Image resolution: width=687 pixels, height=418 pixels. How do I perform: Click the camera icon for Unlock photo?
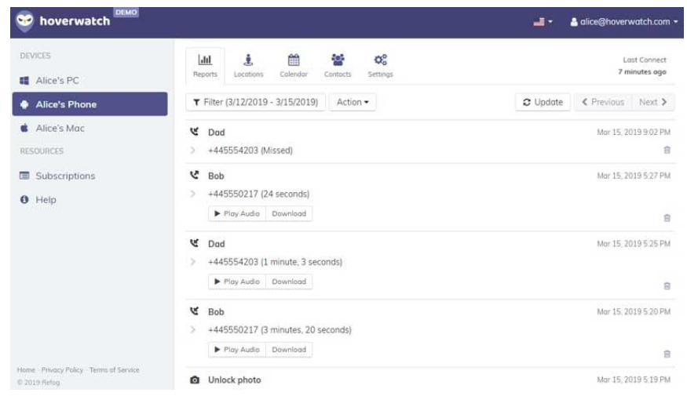[195, 380]
